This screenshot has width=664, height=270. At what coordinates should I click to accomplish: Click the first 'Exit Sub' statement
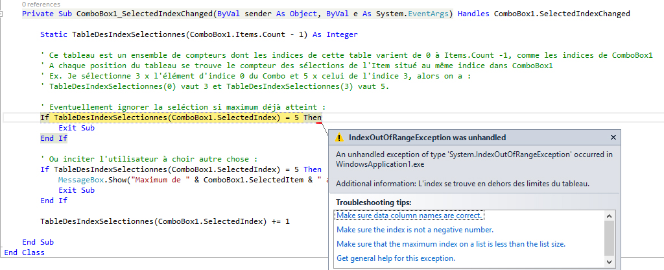point(77,128)
